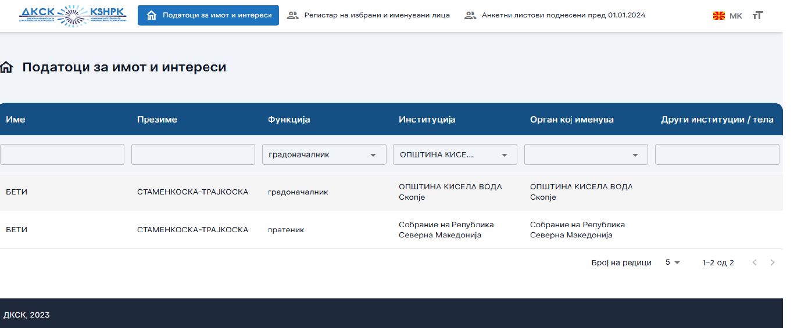Click the Институција column header

[427, 120]
